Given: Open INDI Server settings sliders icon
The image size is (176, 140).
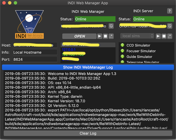Looking at the screenshot, I should 170,36.
